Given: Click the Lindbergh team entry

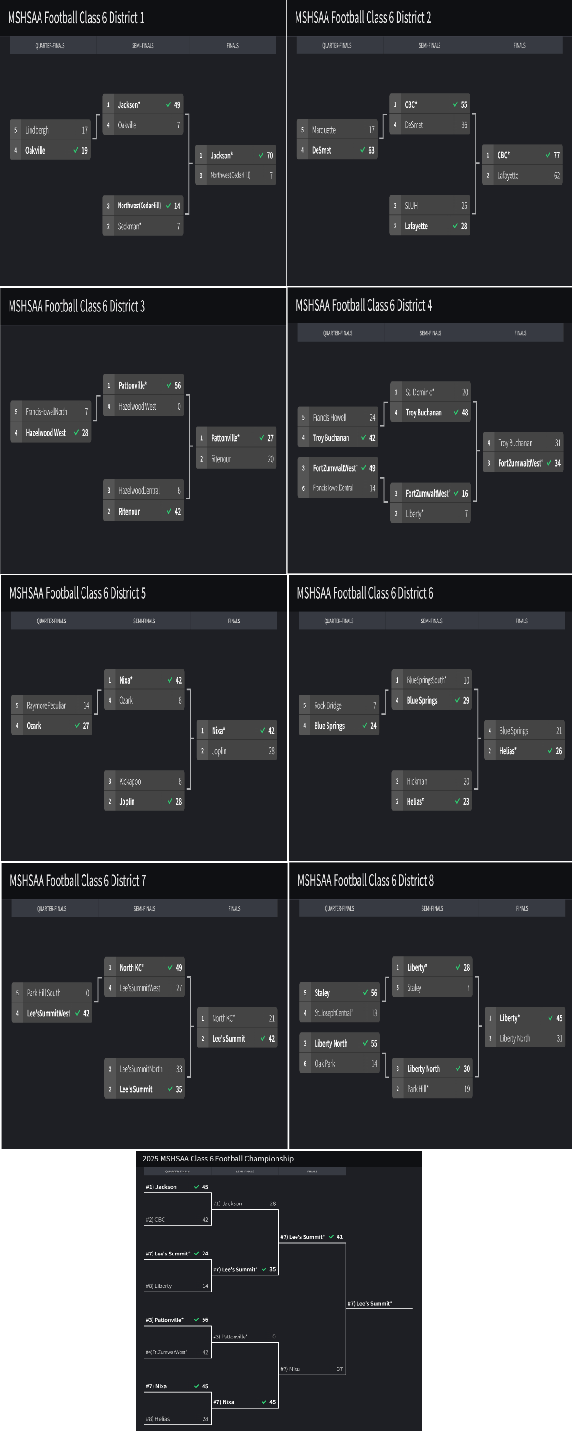Looking at the screenshot, I should 37,130.
